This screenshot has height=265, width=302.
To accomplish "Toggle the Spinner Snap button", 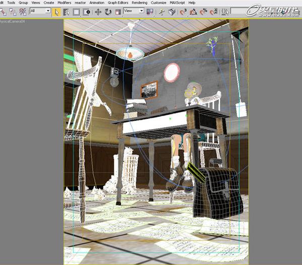I will (213, 12).
